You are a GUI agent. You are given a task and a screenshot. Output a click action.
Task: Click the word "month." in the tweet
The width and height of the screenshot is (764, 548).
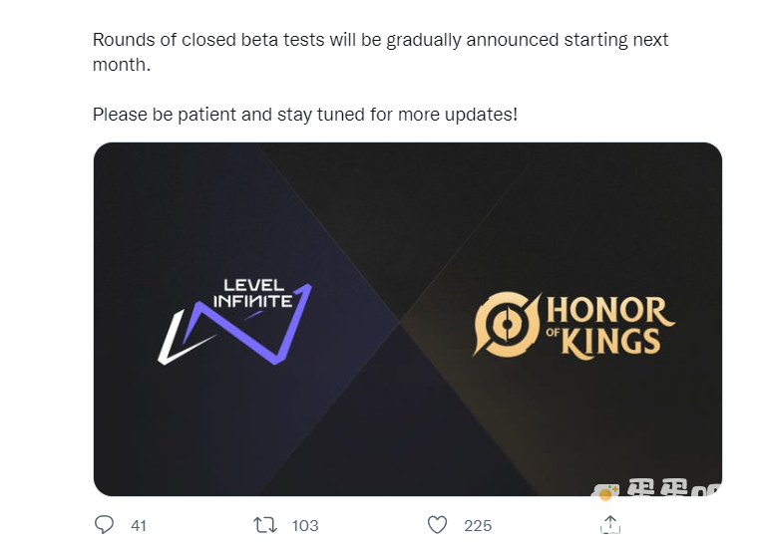pos(122,65)
